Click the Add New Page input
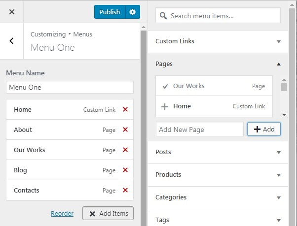297x226 pixels. (x=200, y=129)
